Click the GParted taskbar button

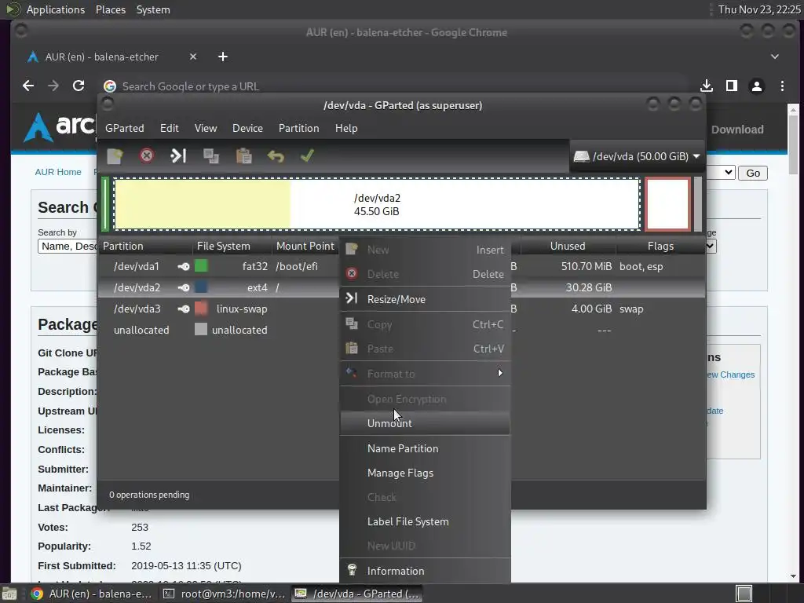(x=357, y=594)
